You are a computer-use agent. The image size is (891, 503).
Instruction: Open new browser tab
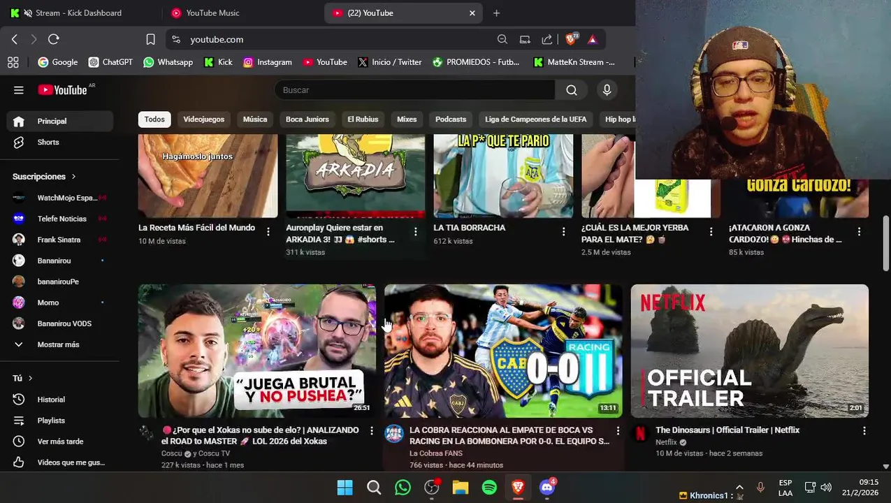point(496,13)
